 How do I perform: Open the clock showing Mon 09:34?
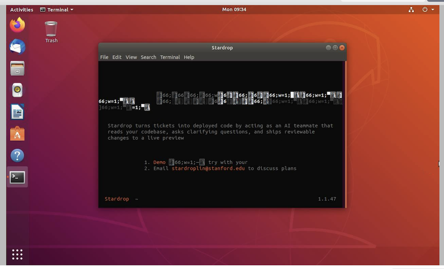[x=234, y=10]
